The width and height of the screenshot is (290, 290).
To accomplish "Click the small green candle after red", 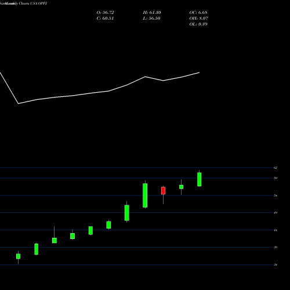I will (181, 187).
